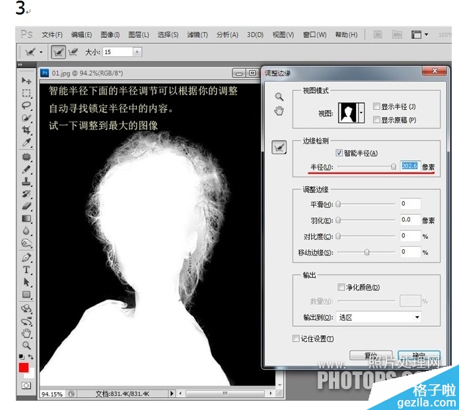Select the Lasso tool
Screen dimensions: 459x410
26,106
